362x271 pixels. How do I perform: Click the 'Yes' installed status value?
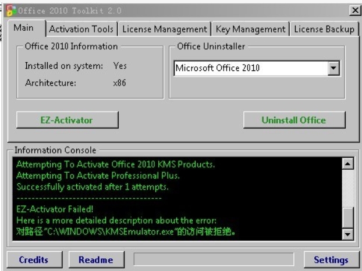[120, 66]
